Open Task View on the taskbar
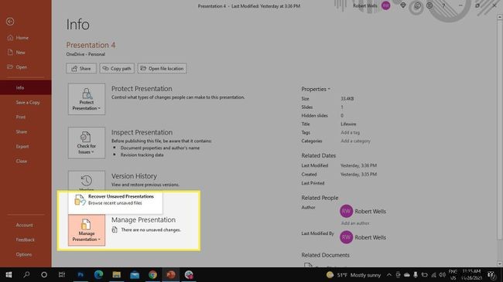 62,274
